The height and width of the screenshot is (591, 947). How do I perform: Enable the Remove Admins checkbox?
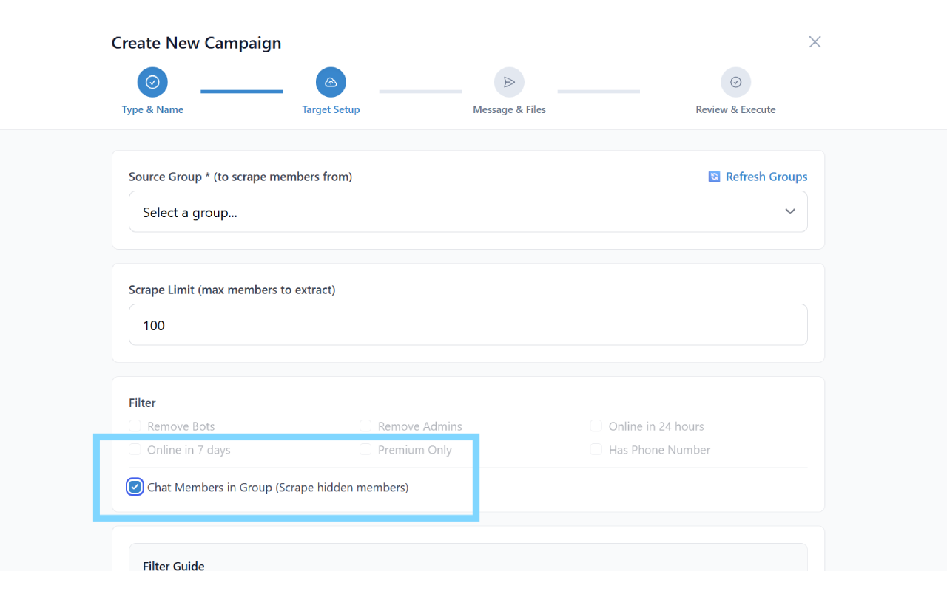point(365,426)
